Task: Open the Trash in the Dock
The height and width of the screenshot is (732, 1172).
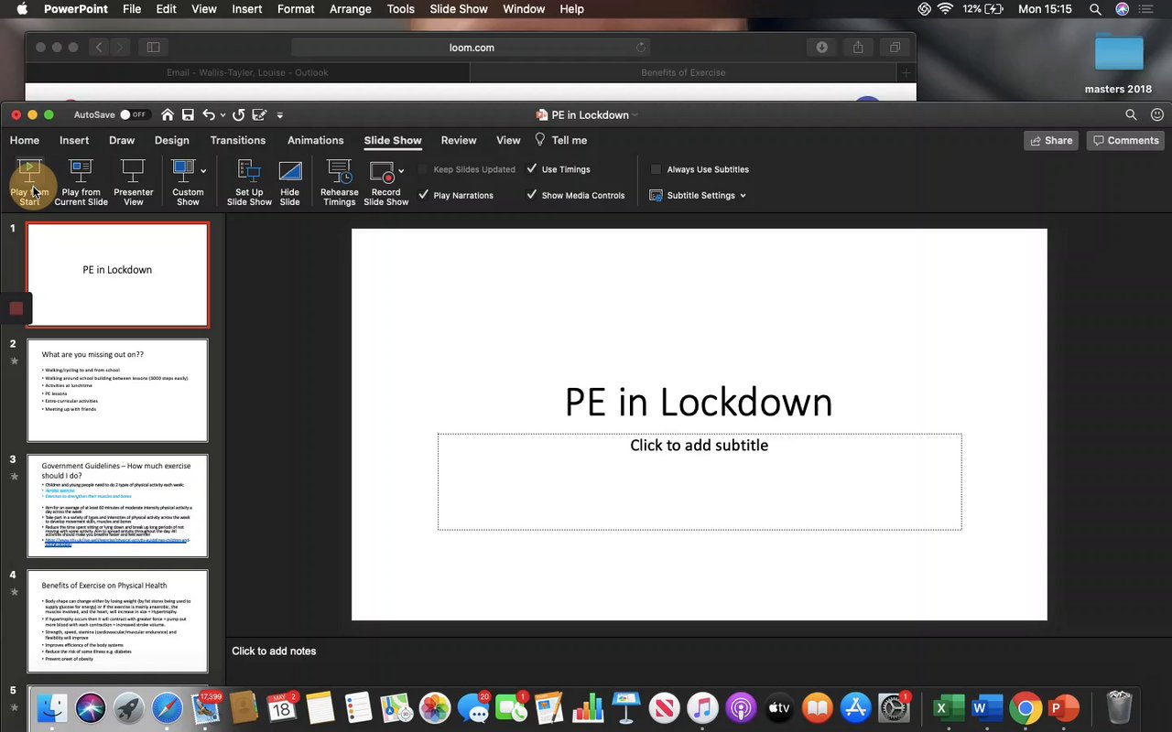Action: click(x=1119, y=707)
